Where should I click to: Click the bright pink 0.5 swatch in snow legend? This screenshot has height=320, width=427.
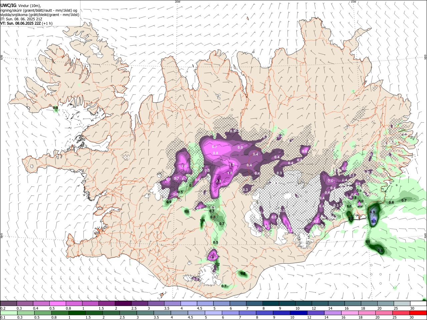point(57,303)
